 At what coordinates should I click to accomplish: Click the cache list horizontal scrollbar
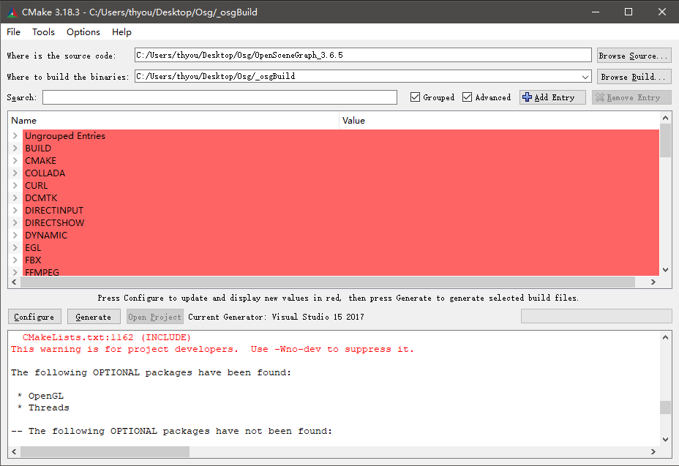pyautogui.click(x=322, y=282)
